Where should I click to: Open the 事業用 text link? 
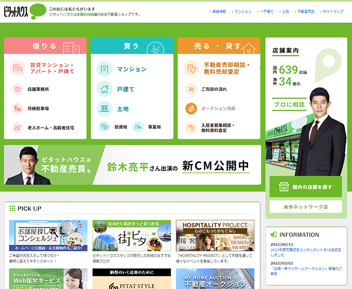click(x=155, y=127)
